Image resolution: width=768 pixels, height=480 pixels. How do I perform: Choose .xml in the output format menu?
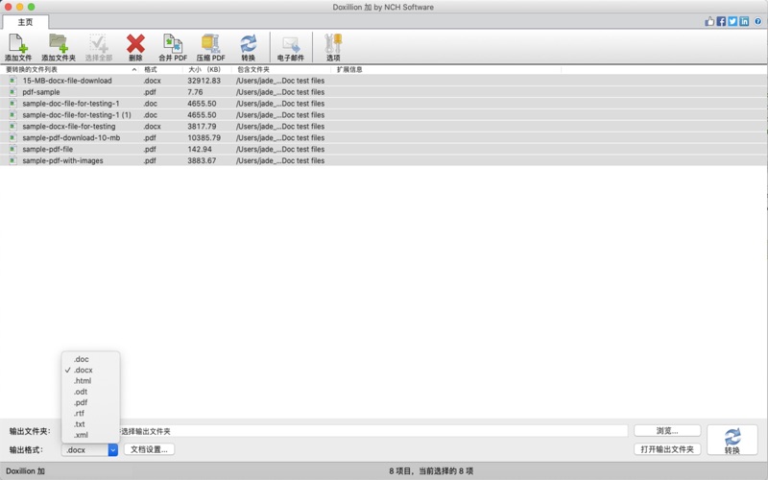[x=90, y=435]
